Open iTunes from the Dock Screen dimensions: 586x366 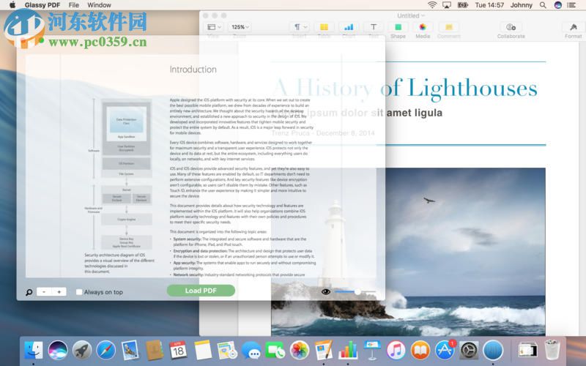coord(396,351)
